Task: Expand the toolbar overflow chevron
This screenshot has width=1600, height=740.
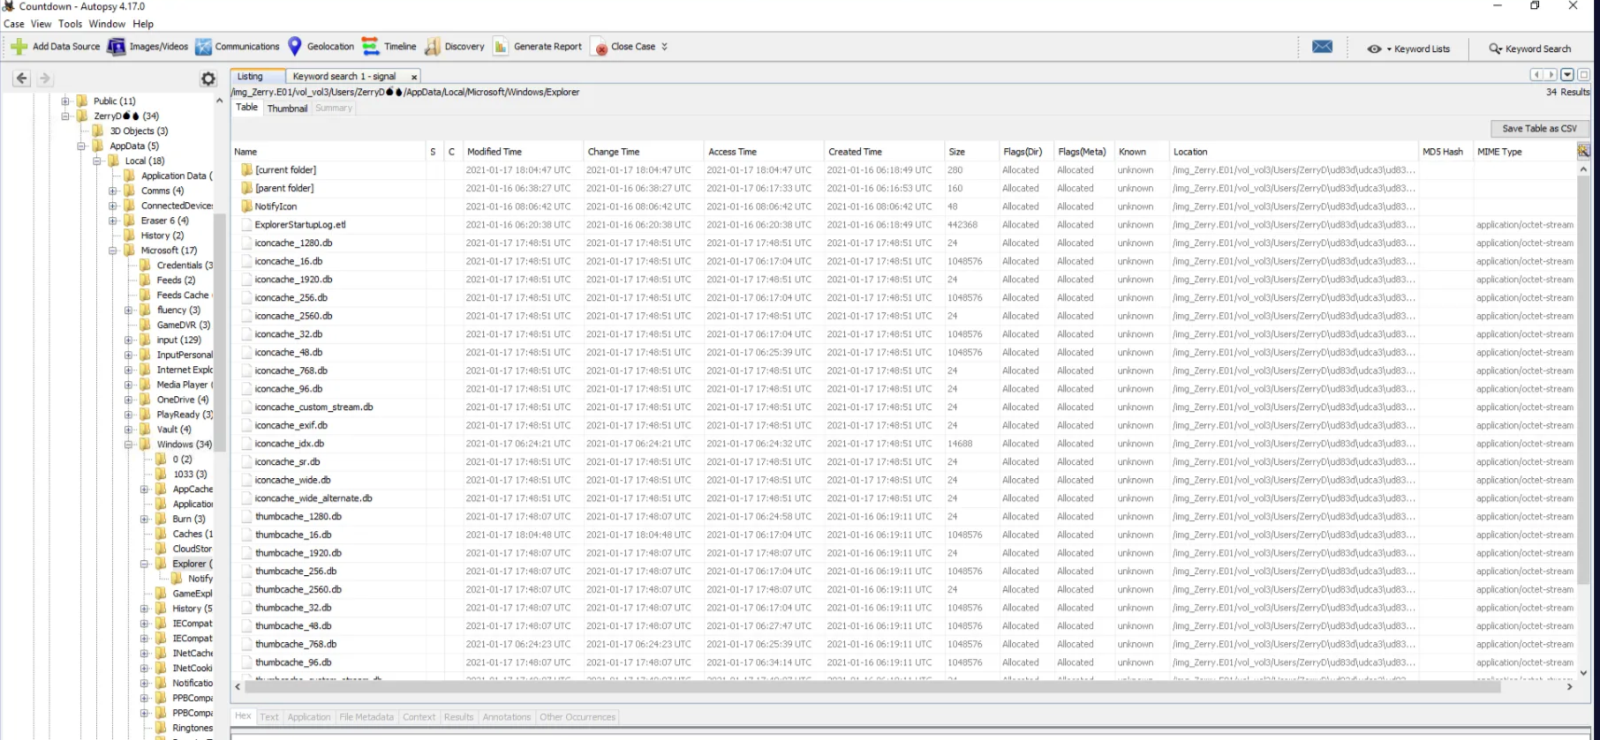Action: pos(664,47)
